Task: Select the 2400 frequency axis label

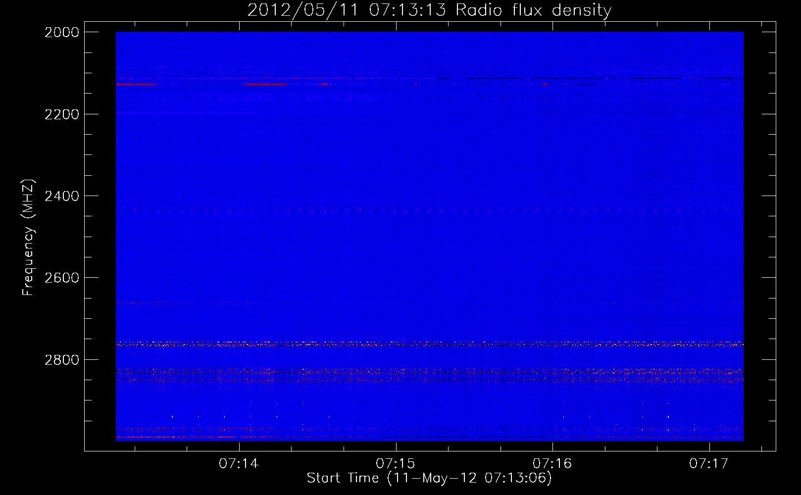Action: click(x=62, y=196)
